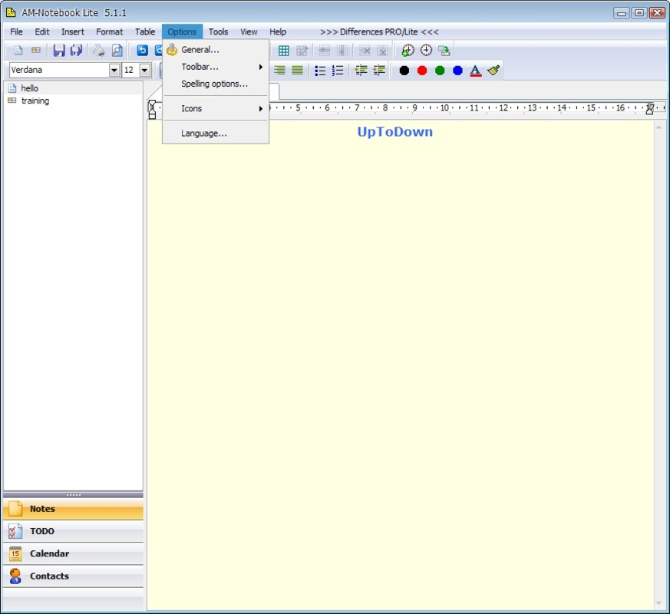
Task: Click the sidebar splitter grip dots
Action: click(x=73, y=495)
